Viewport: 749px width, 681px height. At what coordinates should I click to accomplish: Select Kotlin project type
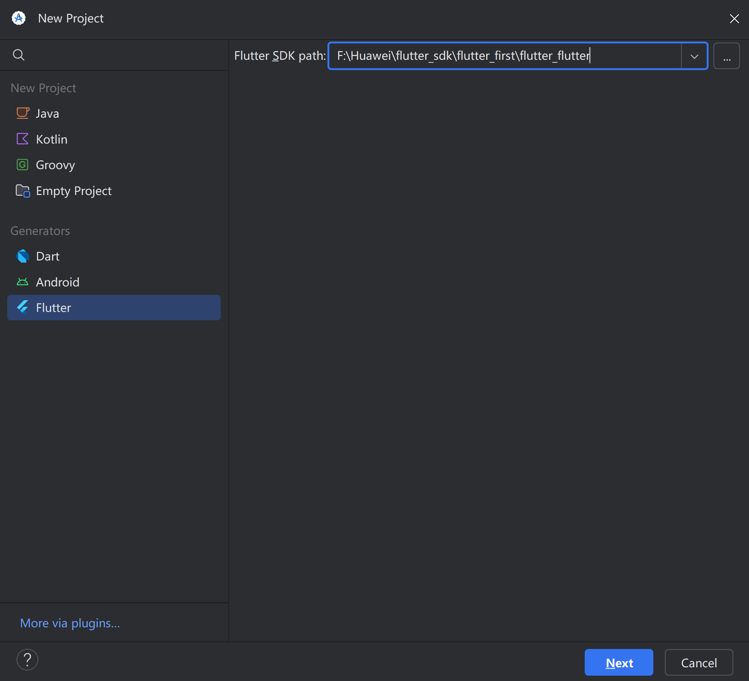point(52,139)
